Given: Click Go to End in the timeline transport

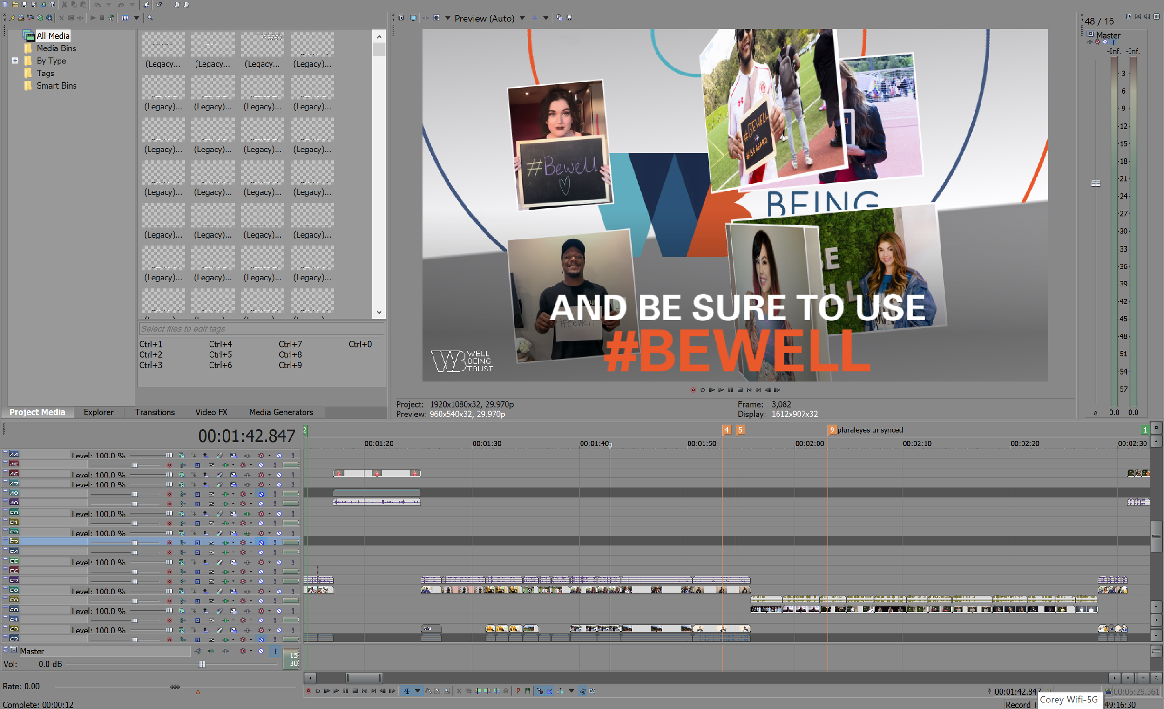Looking at the screenshot, I should point(374,691).
